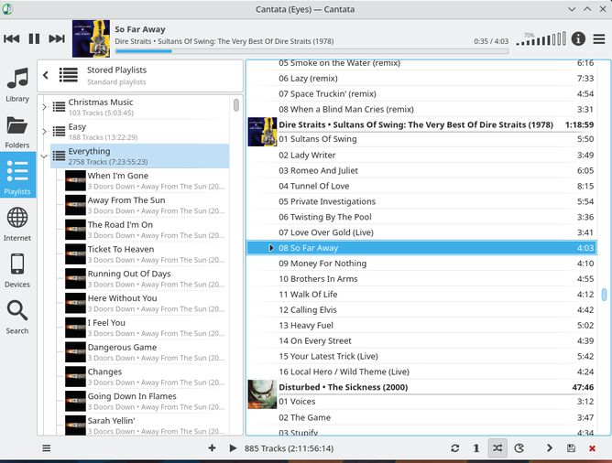
Task: Open the Devices view
Action: click(17, 270)
